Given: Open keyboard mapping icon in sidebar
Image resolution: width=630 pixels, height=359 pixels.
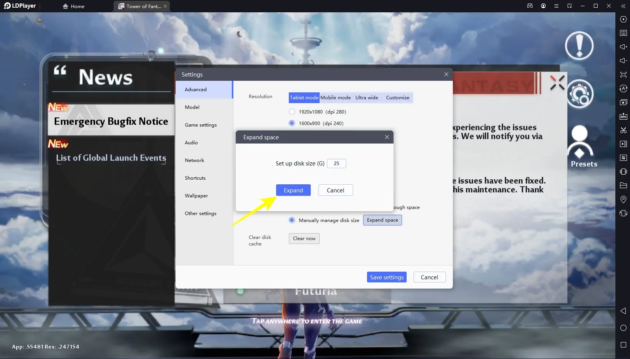Looking at the screenshot, I should coord(623,33).
